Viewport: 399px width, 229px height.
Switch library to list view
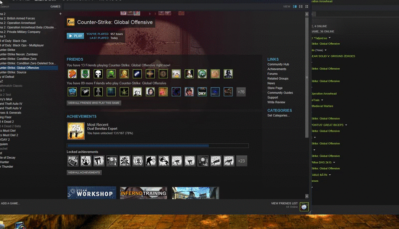(x=301, y=6)
